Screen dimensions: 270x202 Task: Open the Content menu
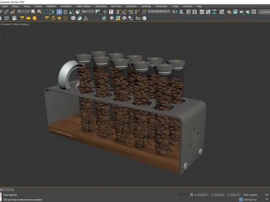pyautogui.click(x=187, y=6)
